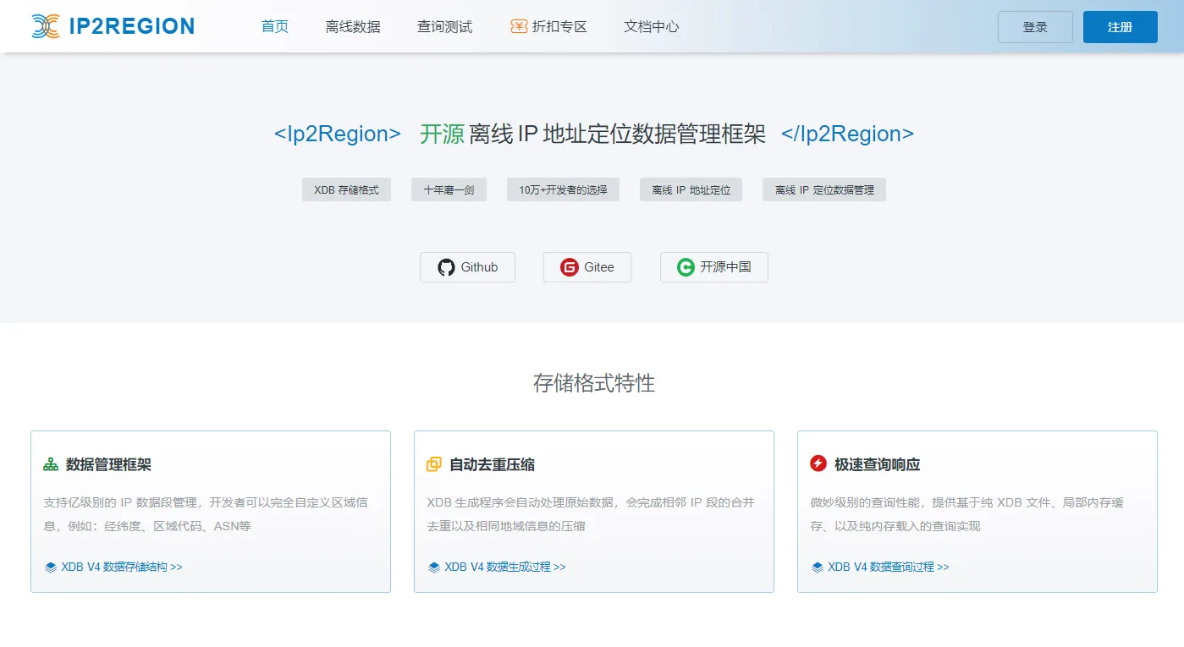Click the layers icon beside XDB V4 数据存储结构
Screen dimensions: 1184x647
[x=51, y=567]
